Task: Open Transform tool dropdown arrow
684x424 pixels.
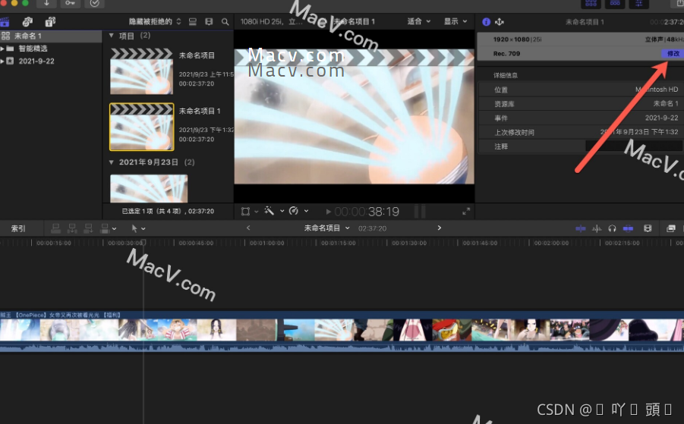Action: (x=256, y=212)
